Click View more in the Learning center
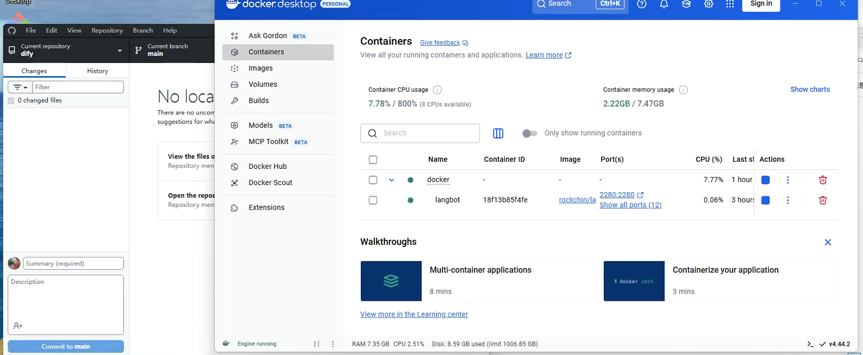The height and width of the screenshot is (355, 863). click(414, 315)
